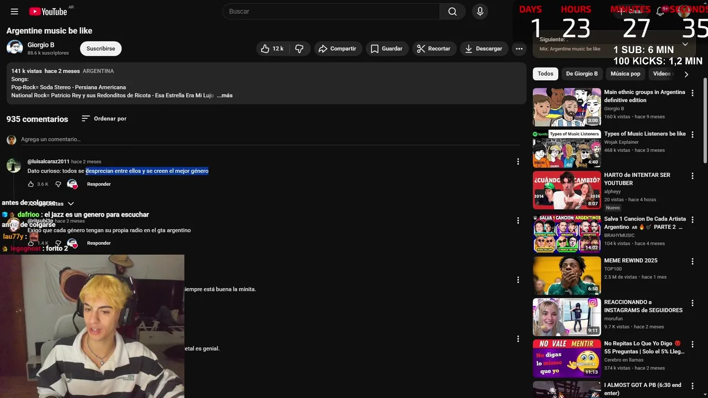This screenshot has height=398, width=708.
Task: Open options for I ALMOST GOT A PB
Action: pyautogui.click(x=692, y=386)
